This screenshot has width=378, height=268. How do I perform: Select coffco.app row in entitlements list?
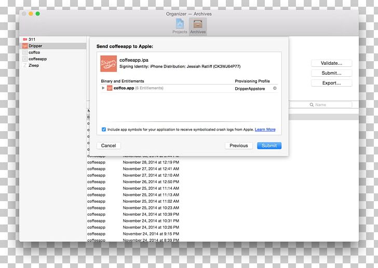tap(189, 88)
